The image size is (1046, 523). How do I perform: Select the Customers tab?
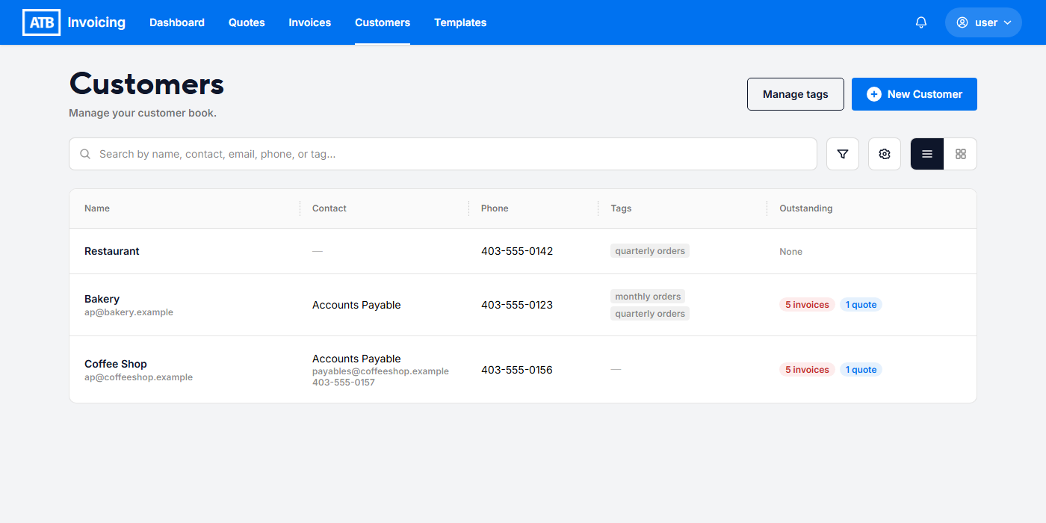coord(383,22)
